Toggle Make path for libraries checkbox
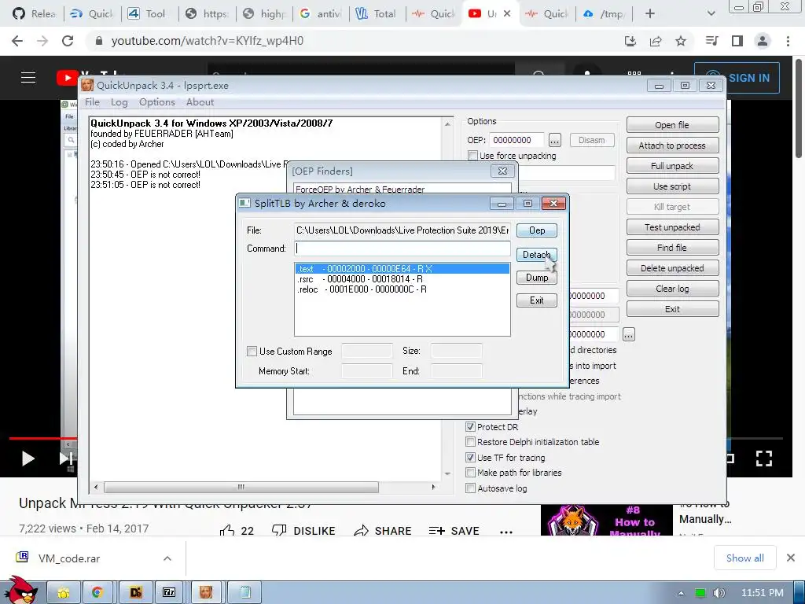 [470, 473]
